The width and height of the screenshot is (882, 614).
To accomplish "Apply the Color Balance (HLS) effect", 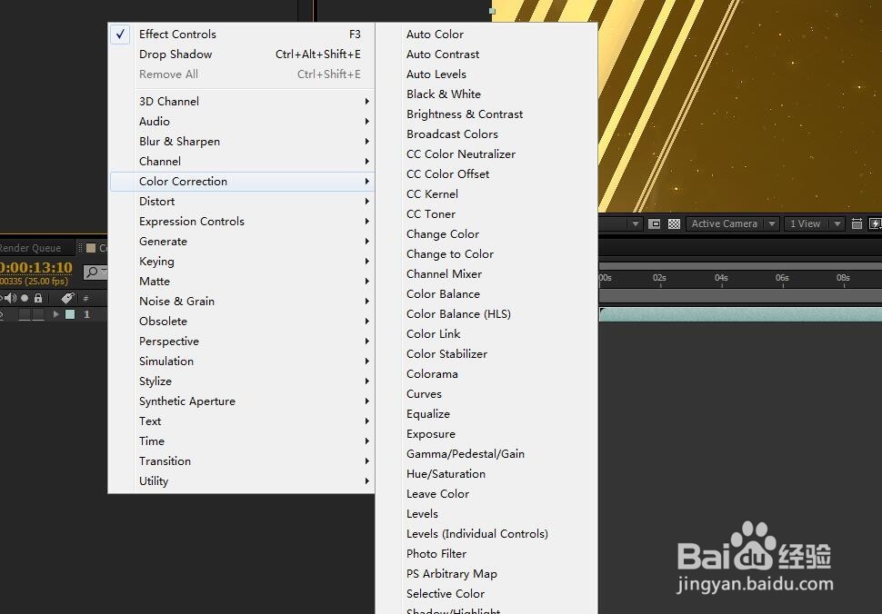I will [486, 314].
